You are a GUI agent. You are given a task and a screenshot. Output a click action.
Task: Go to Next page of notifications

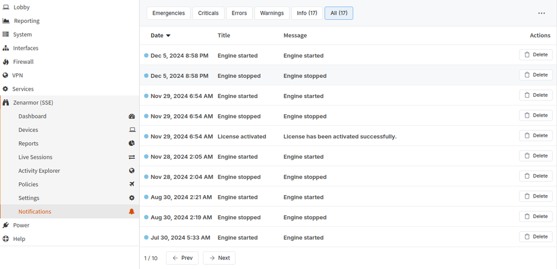tap(219, 258)
